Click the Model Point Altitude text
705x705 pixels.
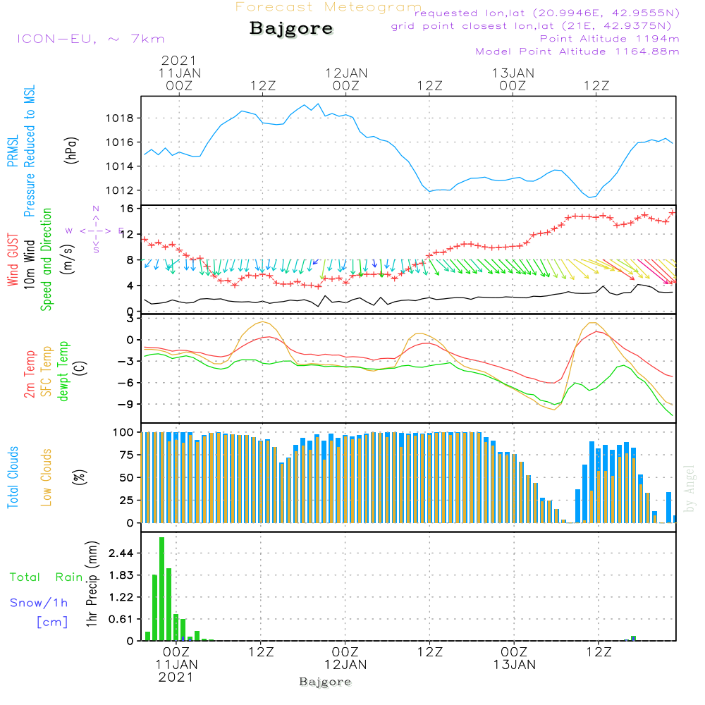click(577, 51)
